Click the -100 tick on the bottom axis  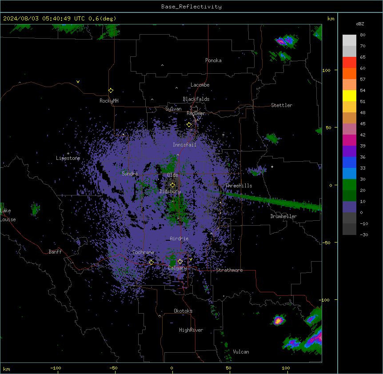point(56,368)
